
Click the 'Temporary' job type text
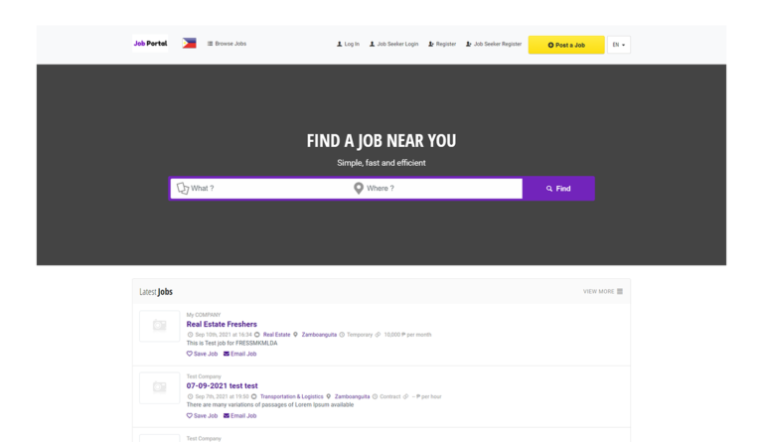click(359, 335)
